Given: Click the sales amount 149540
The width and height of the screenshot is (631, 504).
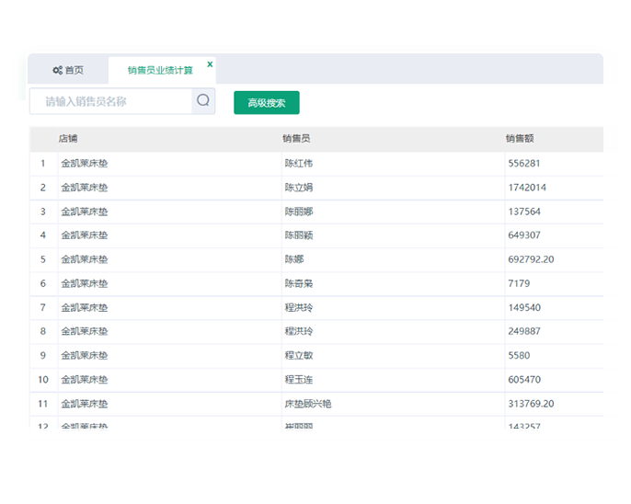Looking at the screenshot, I should coord(524,307).
